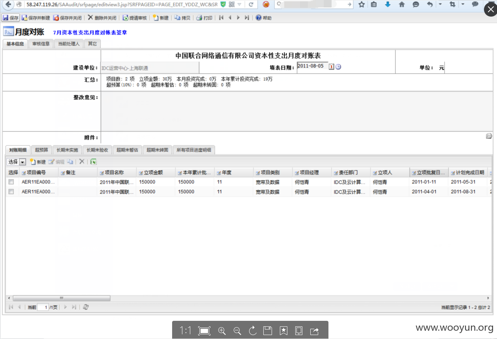
Task: Click the browser reload button
Action: coord(251,4)
